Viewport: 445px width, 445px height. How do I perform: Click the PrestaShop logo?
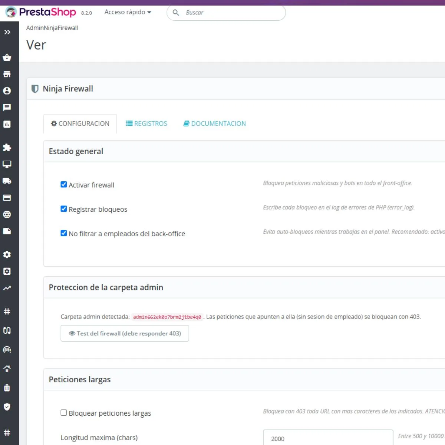[41, 12]
